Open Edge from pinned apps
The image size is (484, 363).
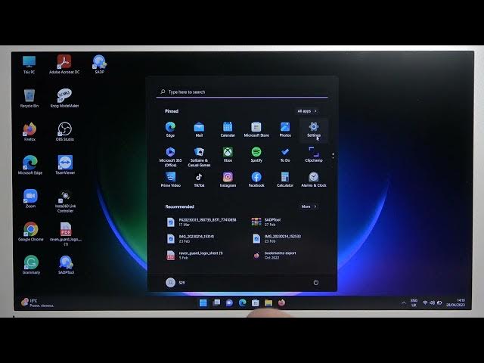(x=170, y=129)
